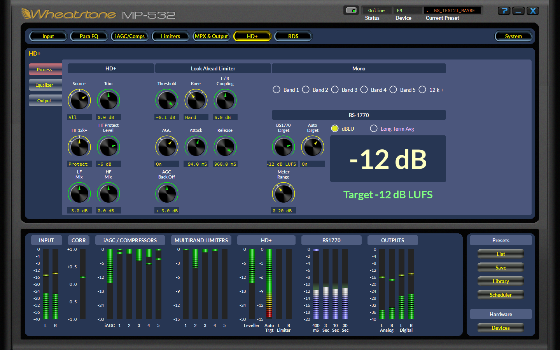Image resolution: width=560 pixels, height=350 pixels.
Task: Click the HF 12k+ knob
Action: (x=79, y=147)
